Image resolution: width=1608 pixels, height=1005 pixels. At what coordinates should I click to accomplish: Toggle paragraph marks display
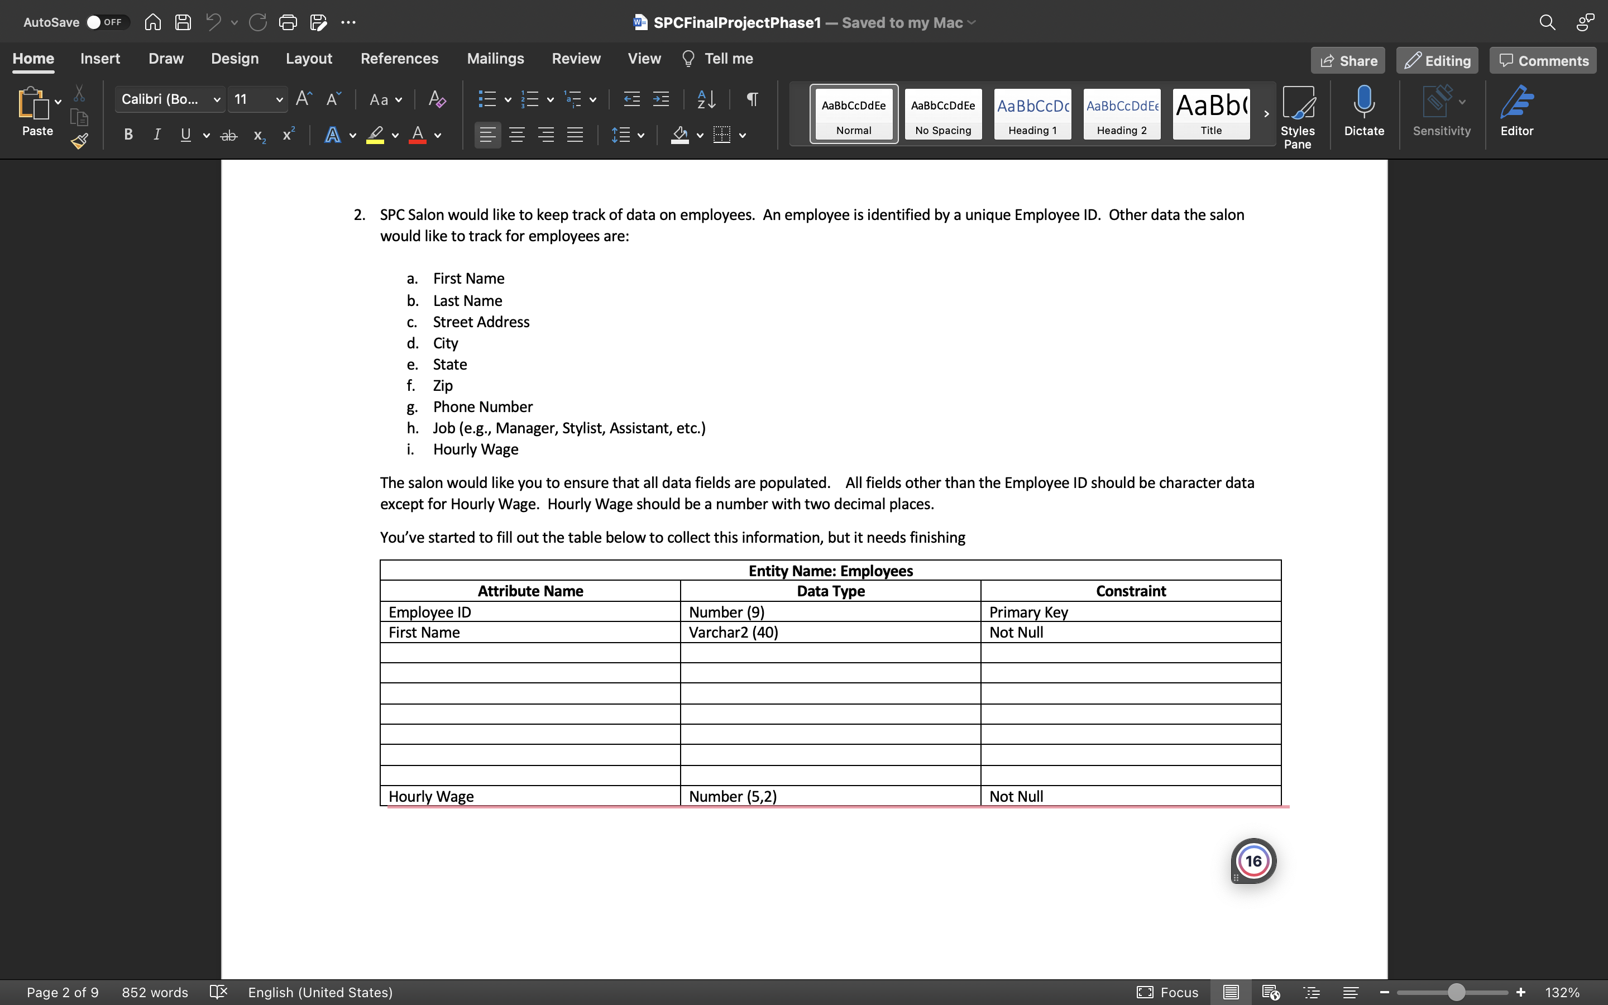[x=752, y=99]
